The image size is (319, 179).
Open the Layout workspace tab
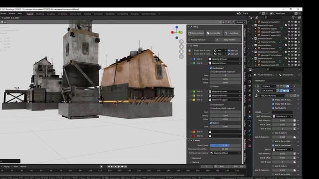click(x=30, y=14)
